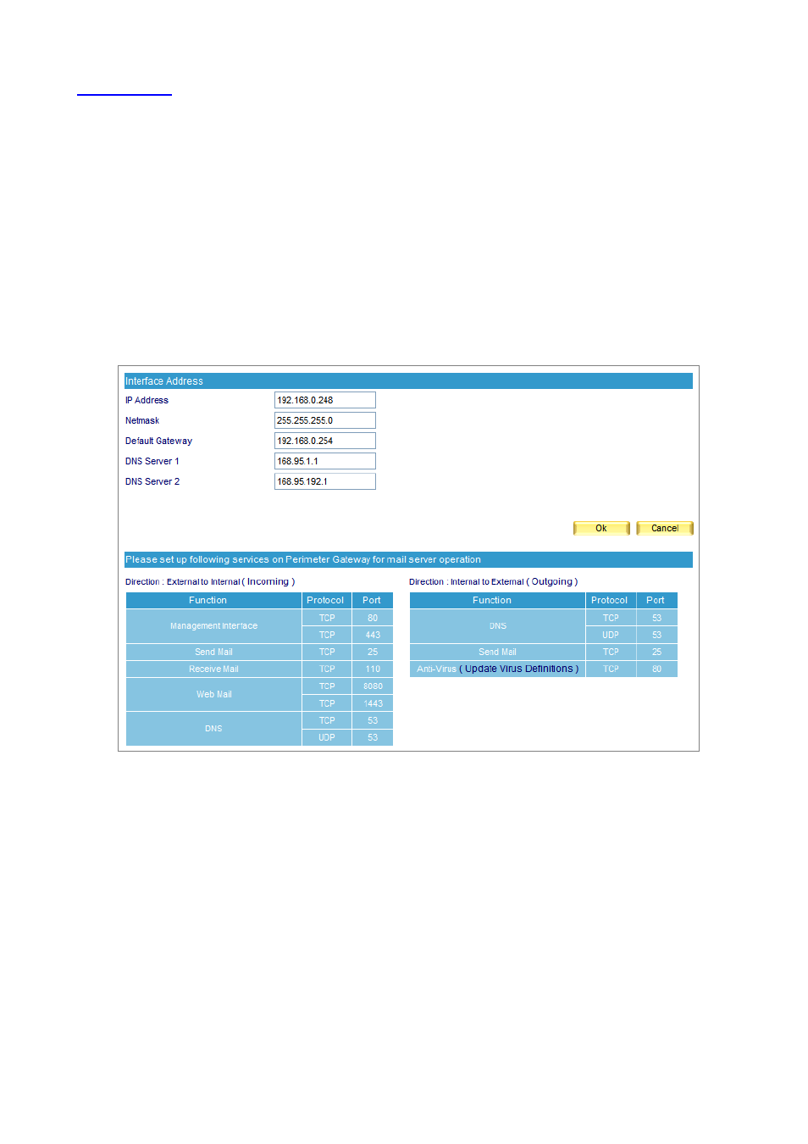Image resolution: width=808 pixels, height=1144 pixels.
Task: Select DNS cell in Outgoing table
Action: click(x=497, y=626)
